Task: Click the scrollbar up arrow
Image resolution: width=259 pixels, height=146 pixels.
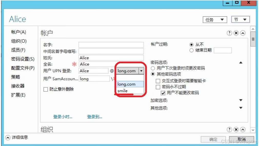Action: coord(253,29)
